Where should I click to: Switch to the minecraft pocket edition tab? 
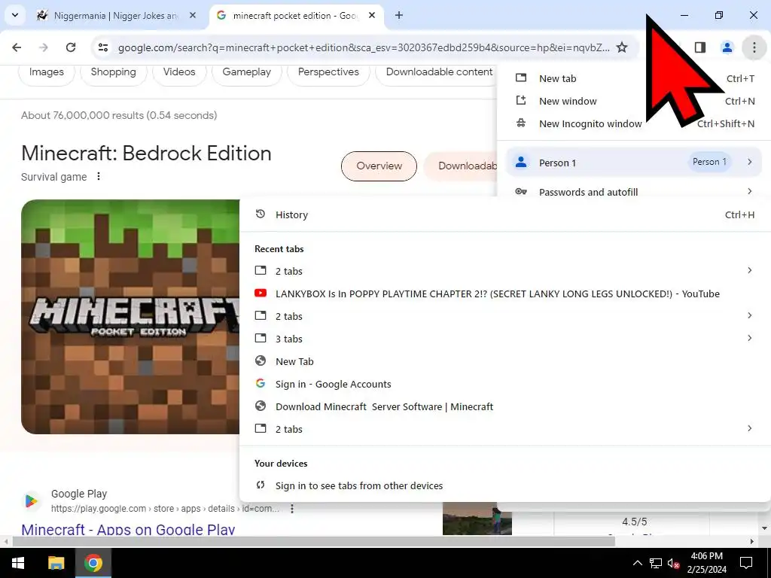[x=296, y=16]
